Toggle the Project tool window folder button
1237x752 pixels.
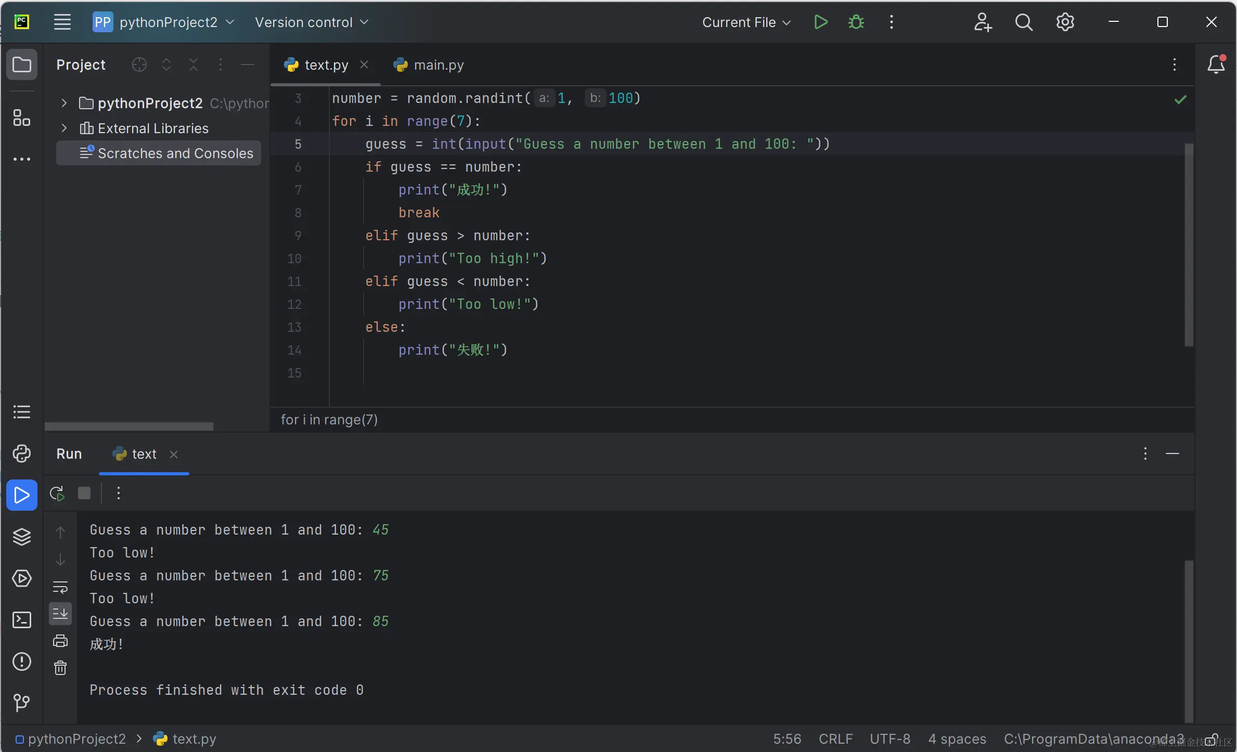21,65
